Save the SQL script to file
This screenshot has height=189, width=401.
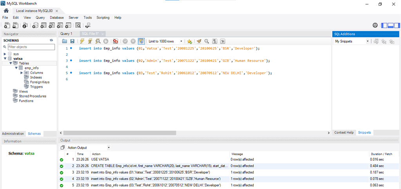click(72, 41)
